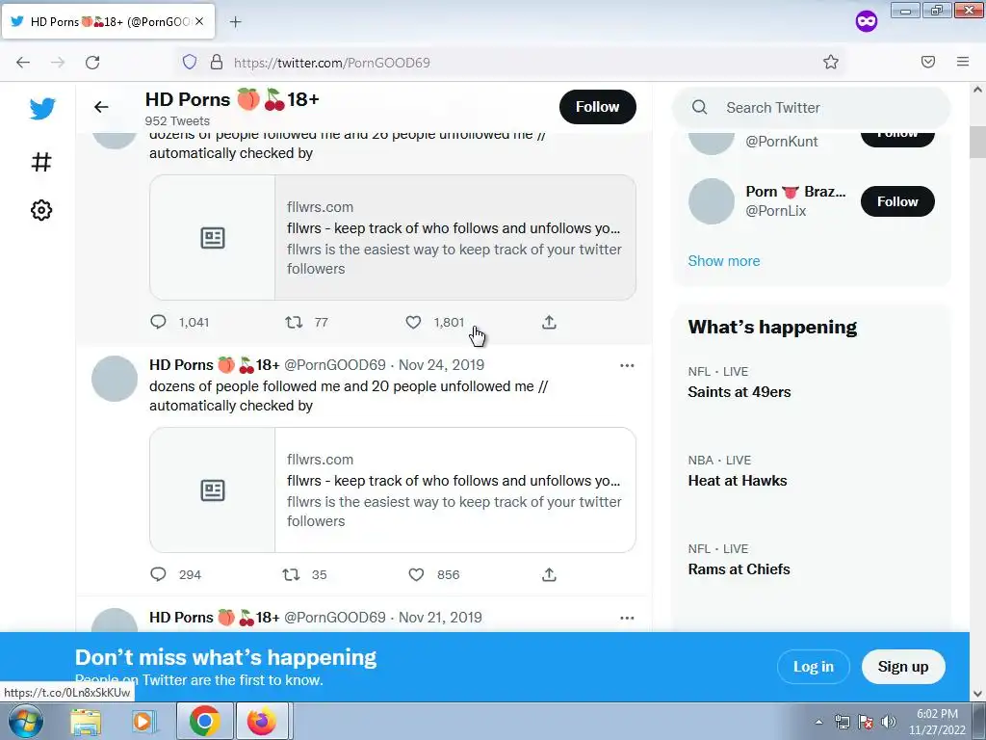Reply to the Nov 24 tweet with 294 replies
The height and width of the screenshot is (740, 986).
coord(158,574)
